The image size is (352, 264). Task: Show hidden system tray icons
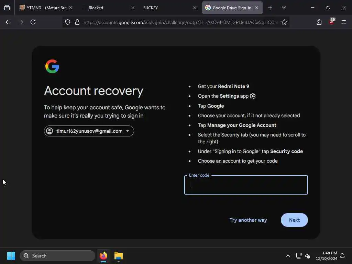pos(288,256)
